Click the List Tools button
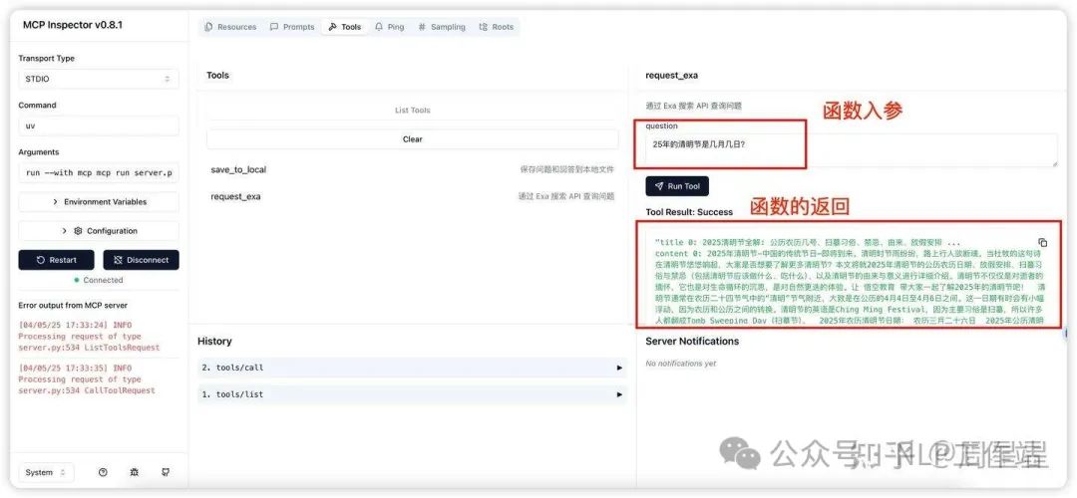Image resolution: width=1077 pixels, height=498 pixels. coord(412,111)
